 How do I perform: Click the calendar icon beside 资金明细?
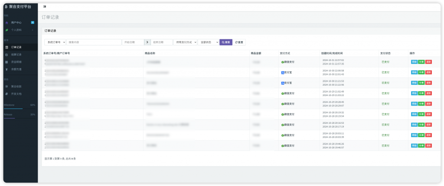coord(7,62)
